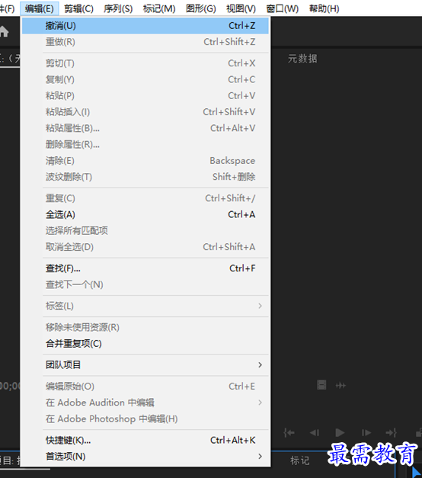Choose 合并重复项(C) menu item

(145, 344)
